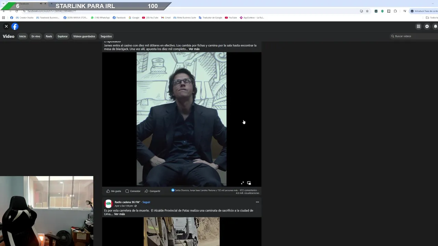This screenshot has width=438, height=246.
Task: Open the browser apps grid shortcut
Action: (4, 18)
